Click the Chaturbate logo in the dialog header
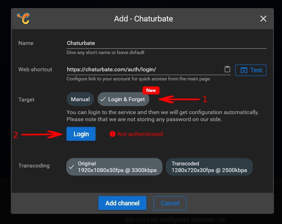 coord(23,19)
